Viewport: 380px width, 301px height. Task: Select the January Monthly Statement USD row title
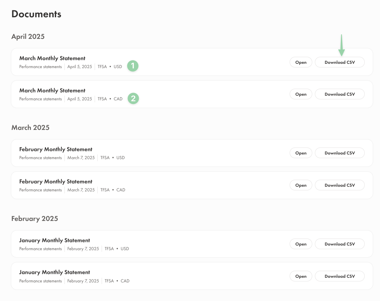click(54, 241)
